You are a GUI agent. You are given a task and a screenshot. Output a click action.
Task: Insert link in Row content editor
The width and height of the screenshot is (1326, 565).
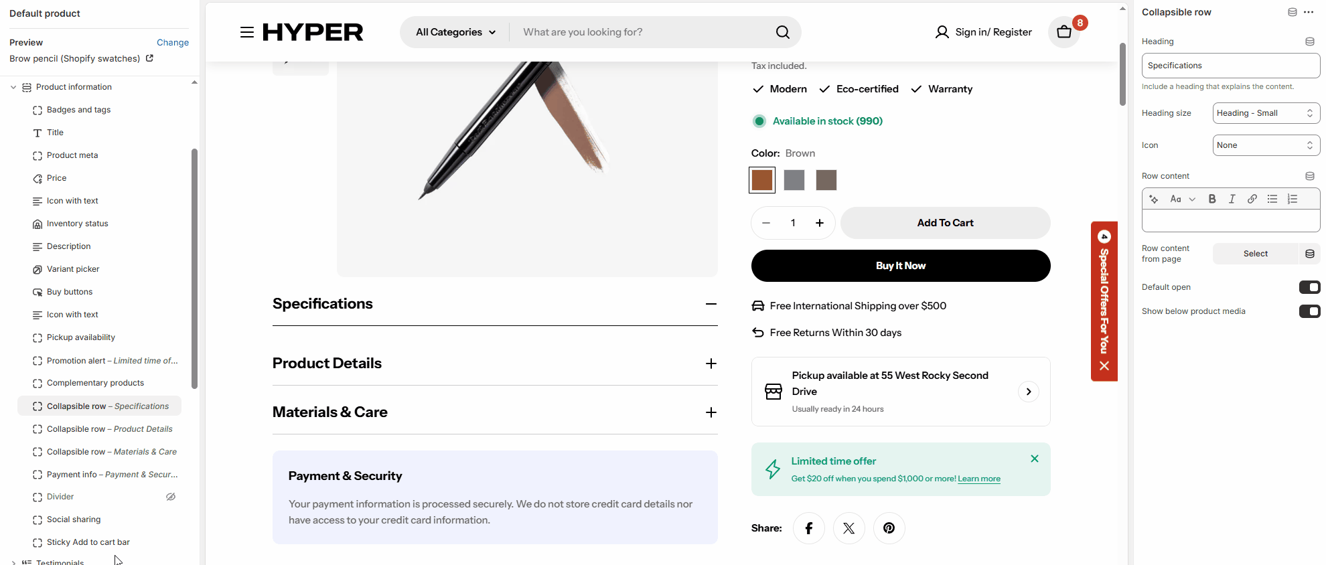point(1252,199)
